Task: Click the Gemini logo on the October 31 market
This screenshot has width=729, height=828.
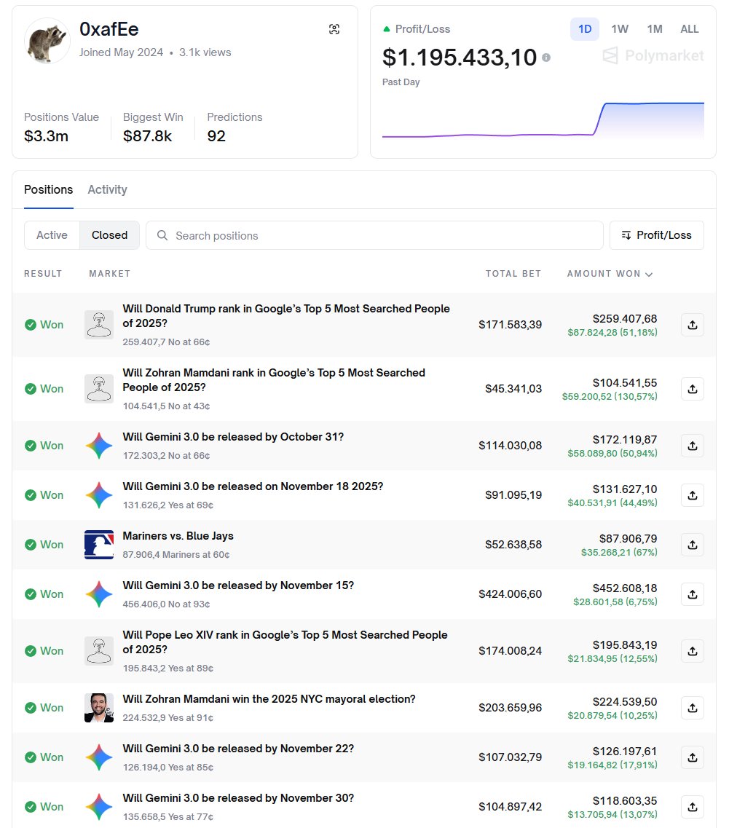Action: (x=99, y=445)
